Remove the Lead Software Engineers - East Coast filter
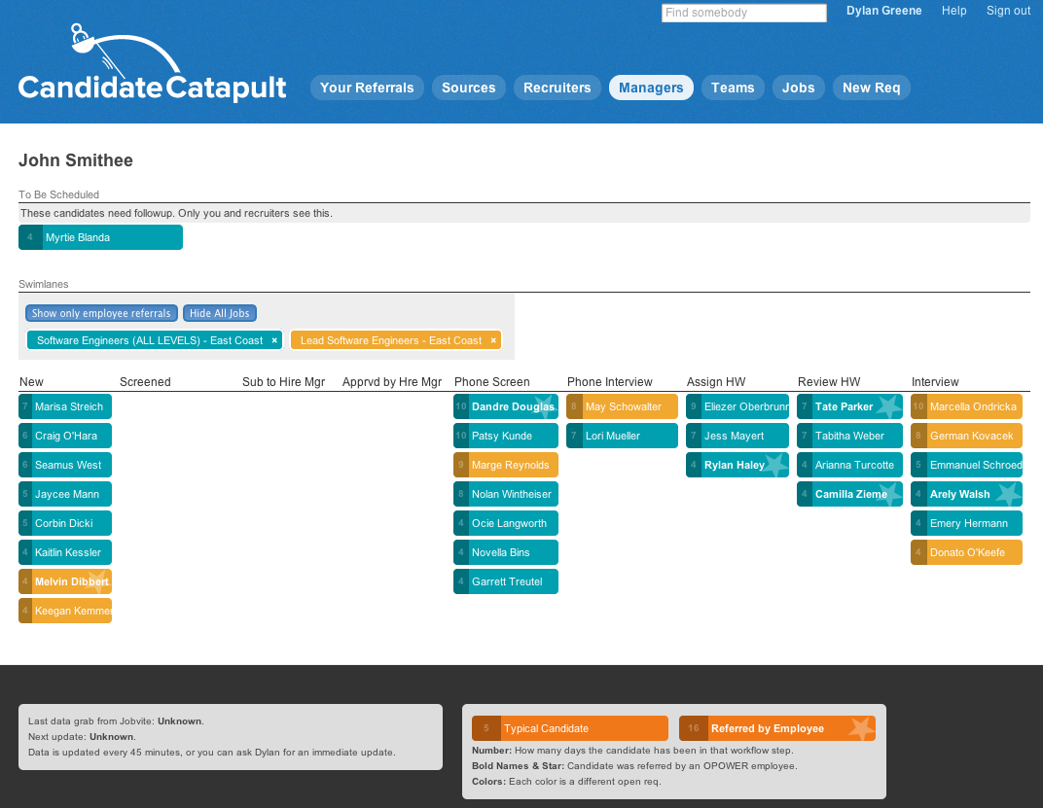This screenshot has height=808, width=1043. [x=491, y=340]
